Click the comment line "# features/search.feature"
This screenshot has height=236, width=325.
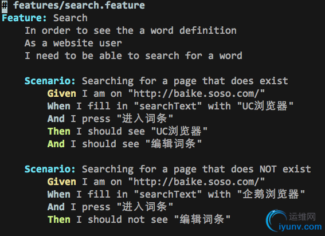73,5
